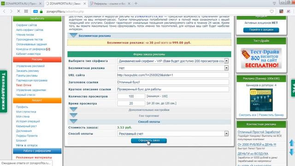The image size is (295, 166).
Task: Click the Количество просмотров field
Action: tap(131, 96)
